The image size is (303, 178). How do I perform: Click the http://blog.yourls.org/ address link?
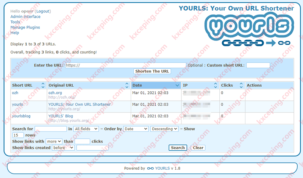point(69,120)
